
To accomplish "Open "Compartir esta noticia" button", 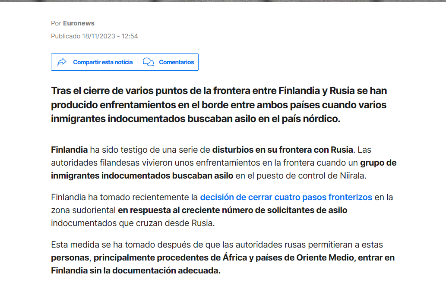I will (94, 62).
